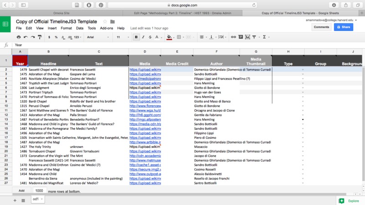Open Type dropdown in row 13

click(x=303, y=119)
